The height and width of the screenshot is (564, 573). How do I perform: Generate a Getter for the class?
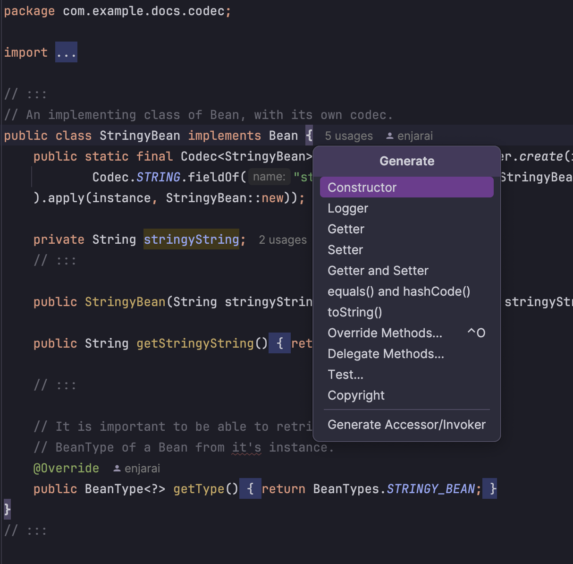(345, 229)
